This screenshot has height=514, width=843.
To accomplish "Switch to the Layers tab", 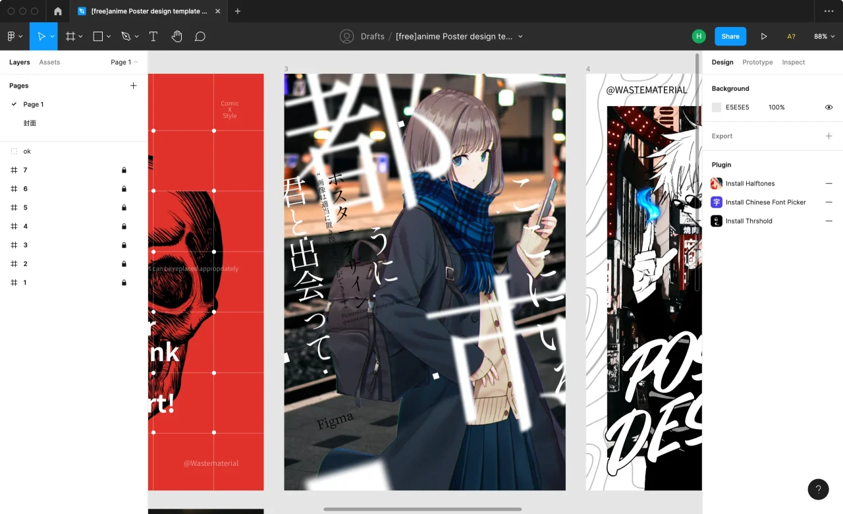I will (x=20, y=63).
